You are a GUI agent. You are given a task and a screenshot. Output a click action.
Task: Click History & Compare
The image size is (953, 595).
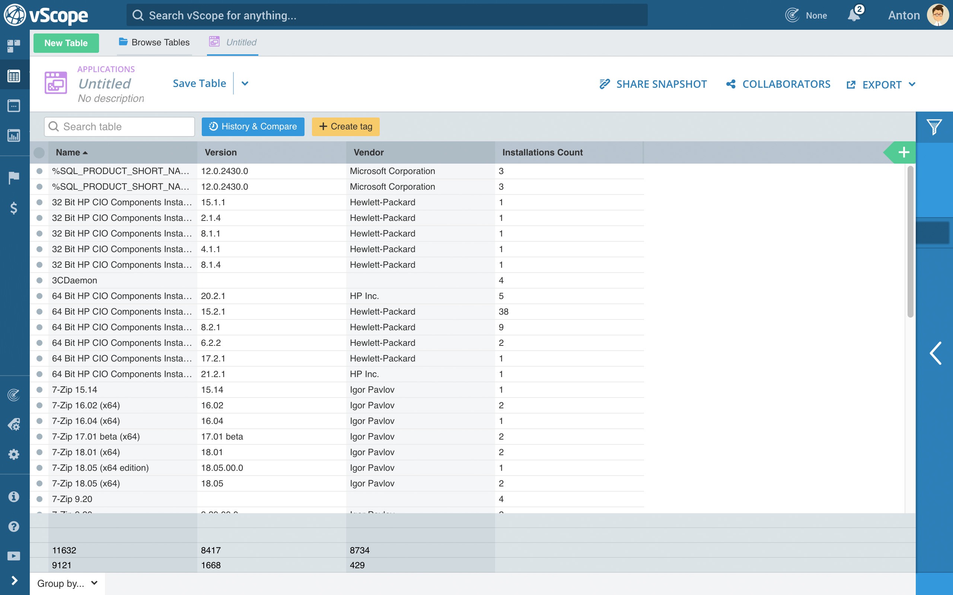pyautogui.click(x=253, y=126)
